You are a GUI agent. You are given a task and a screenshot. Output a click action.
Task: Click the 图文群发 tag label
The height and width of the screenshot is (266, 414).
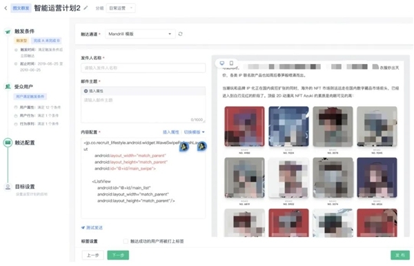pyautogui.click(x=21, y=8)
